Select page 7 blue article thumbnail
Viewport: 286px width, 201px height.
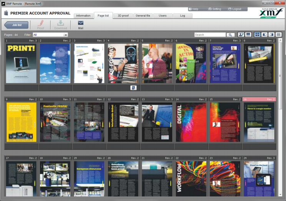point(225,64)
